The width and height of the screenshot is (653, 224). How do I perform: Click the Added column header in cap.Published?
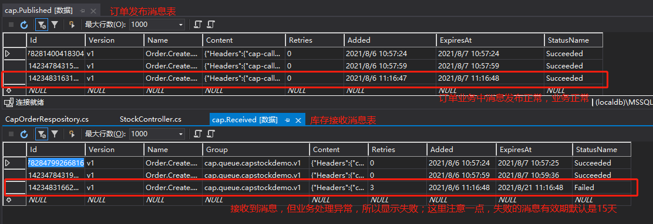point(390,40)
